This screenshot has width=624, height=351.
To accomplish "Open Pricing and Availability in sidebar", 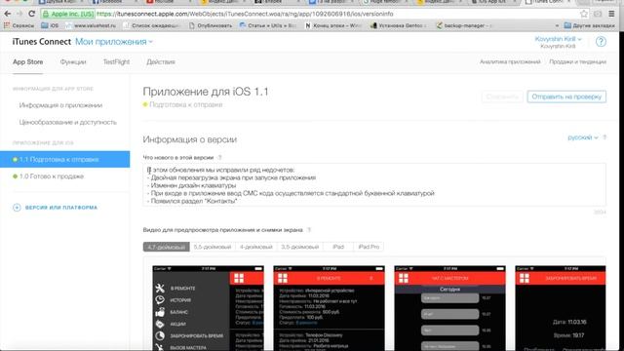I will coord(68,123).
